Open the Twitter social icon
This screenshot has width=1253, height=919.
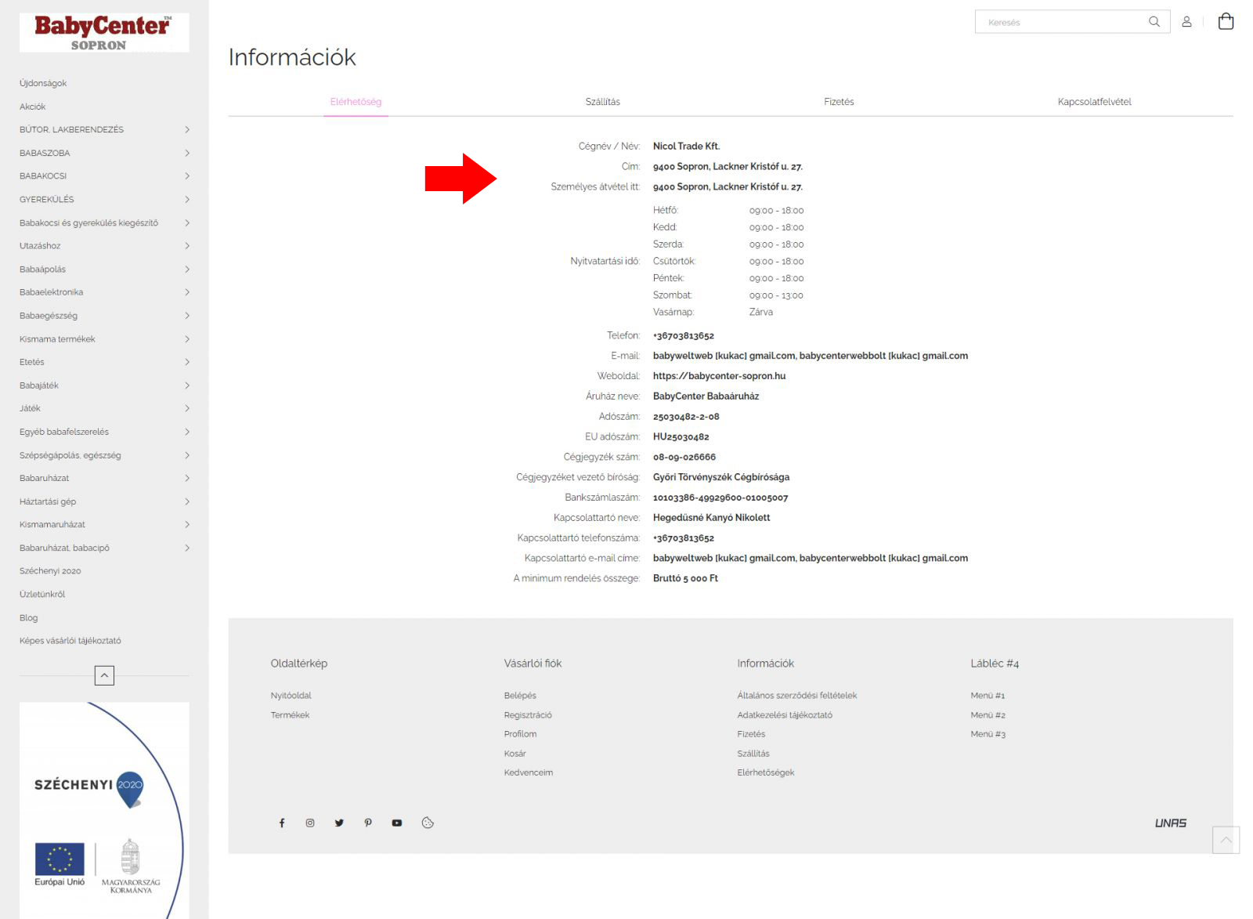[x=339, y=823]
